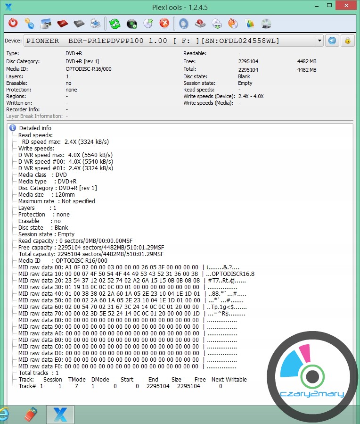Open the Device selection dropdown arrow

[x=320, y=41]
